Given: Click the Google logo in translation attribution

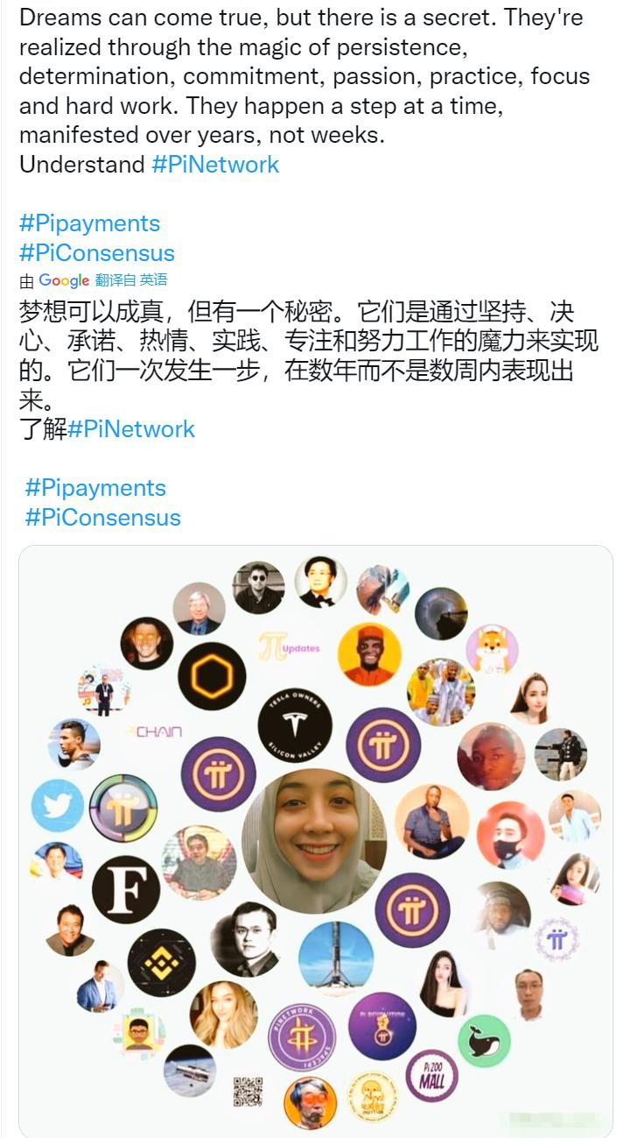Looking at the screenshot, I should pyautogui.click(x=64, y=280).
